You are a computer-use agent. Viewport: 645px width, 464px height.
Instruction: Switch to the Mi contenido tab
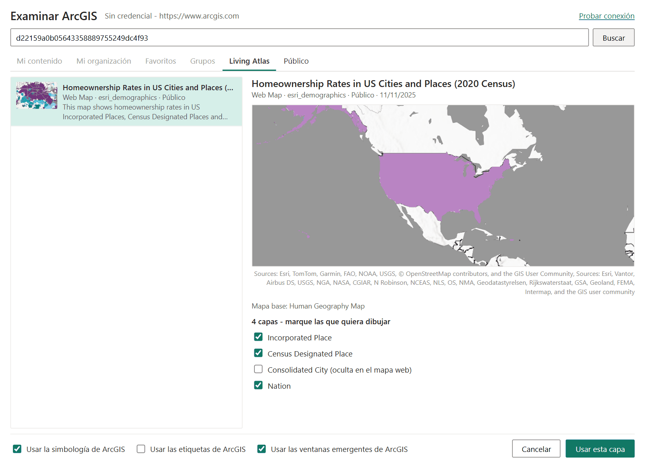40,61
